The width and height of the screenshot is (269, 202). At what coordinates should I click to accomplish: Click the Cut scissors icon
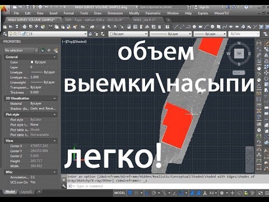[50, 27]
